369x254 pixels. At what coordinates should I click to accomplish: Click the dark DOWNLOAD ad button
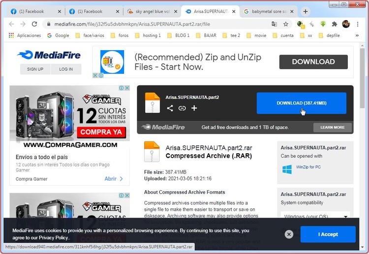[313, 62]
